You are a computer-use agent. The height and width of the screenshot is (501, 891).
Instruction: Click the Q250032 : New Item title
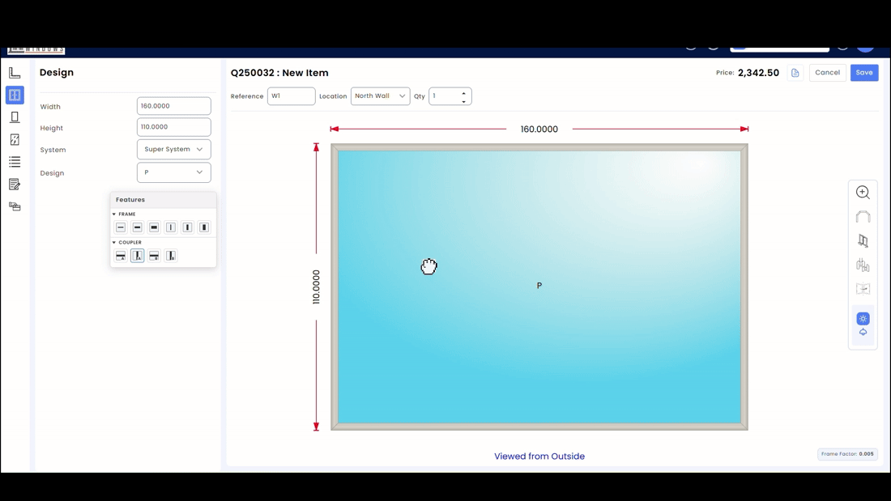tap(279, 73)
